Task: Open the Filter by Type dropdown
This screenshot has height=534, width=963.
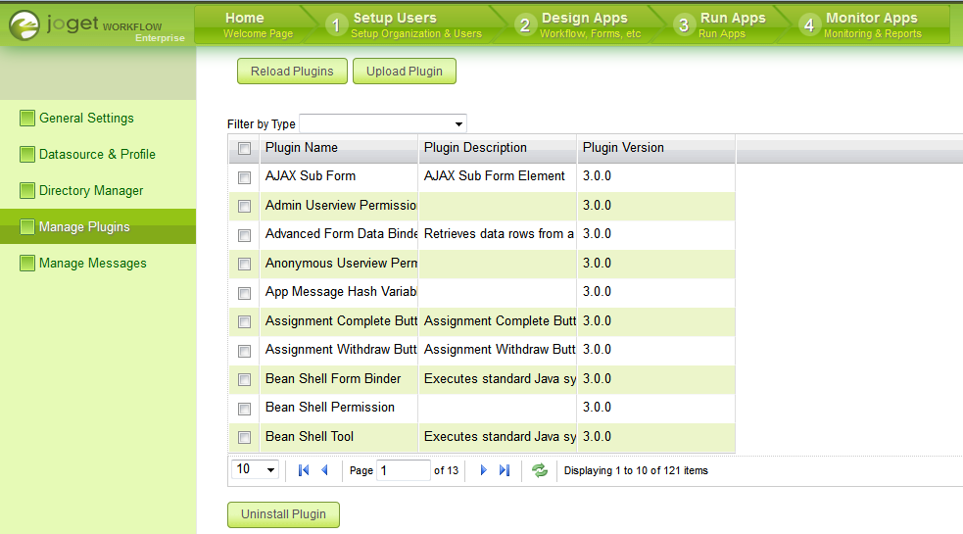Action: (x=382, y=123)
